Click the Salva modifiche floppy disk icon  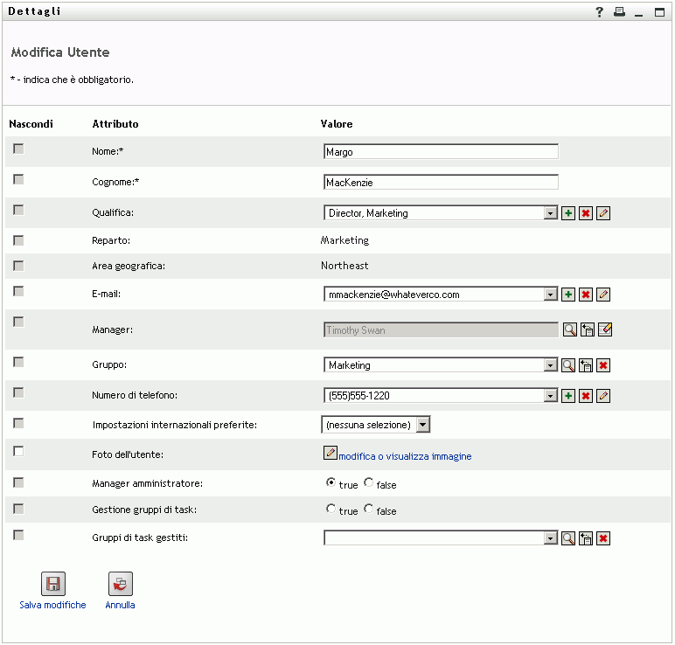pyautogui.click(x=53, y=585)
